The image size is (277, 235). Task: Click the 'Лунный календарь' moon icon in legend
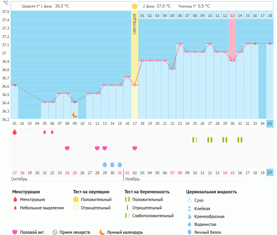[x=102, y=232]
